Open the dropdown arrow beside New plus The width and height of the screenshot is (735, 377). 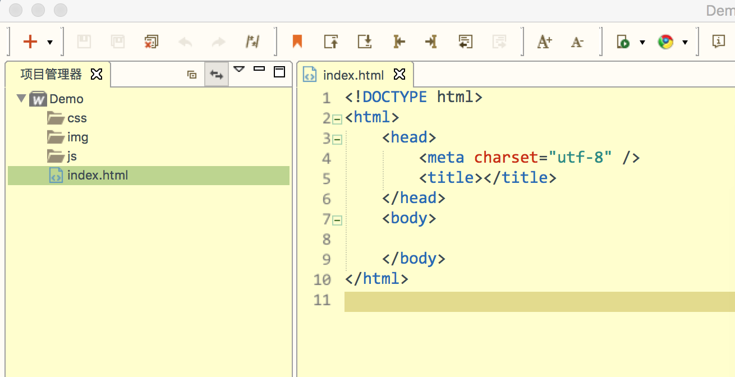point(50,42)
